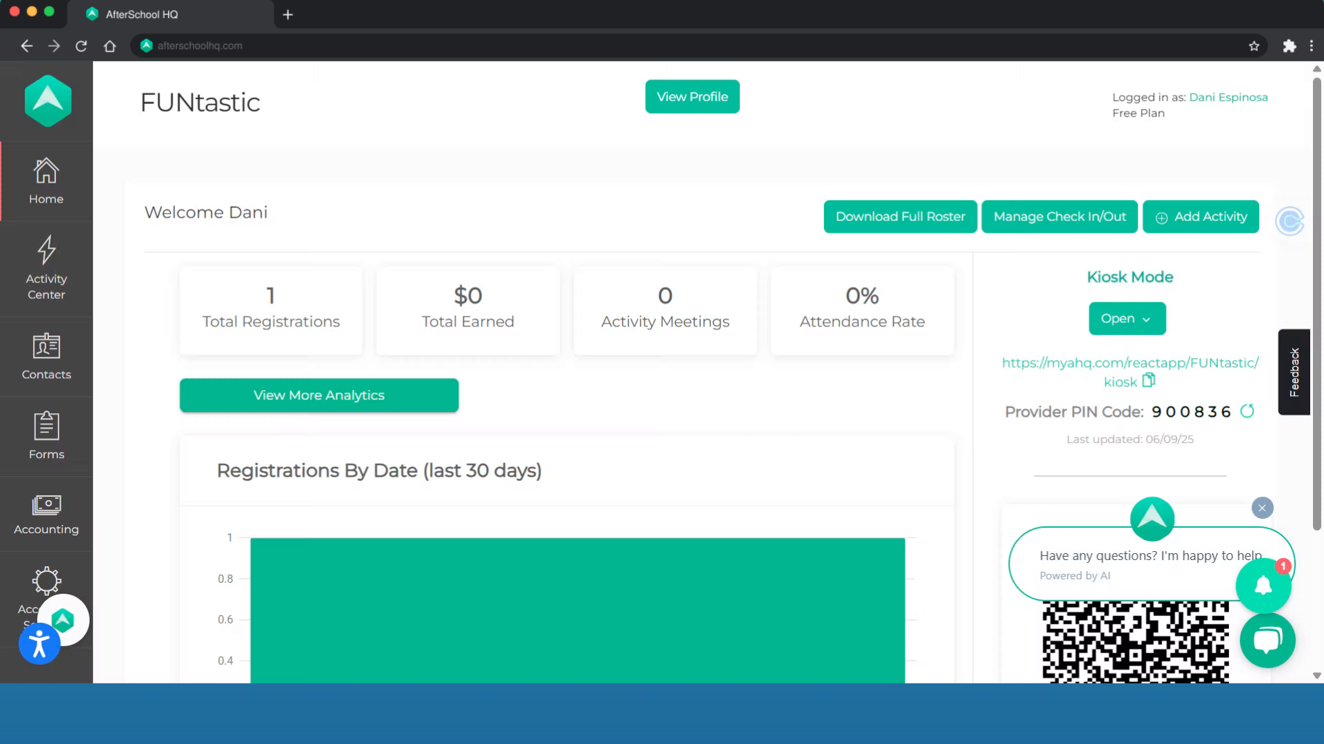The image size is (1324, 744).
Task: Open the Forms clipboard icon
Action: coord(46,425)
